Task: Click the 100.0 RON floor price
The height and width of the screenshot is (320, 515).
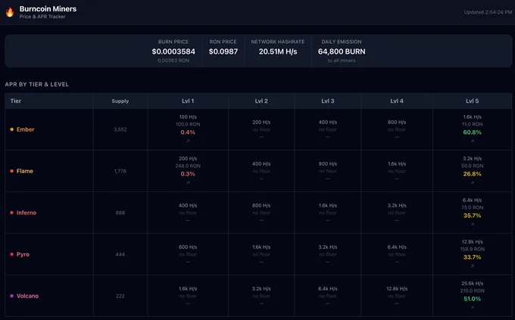Action: (x=188, y=124)
